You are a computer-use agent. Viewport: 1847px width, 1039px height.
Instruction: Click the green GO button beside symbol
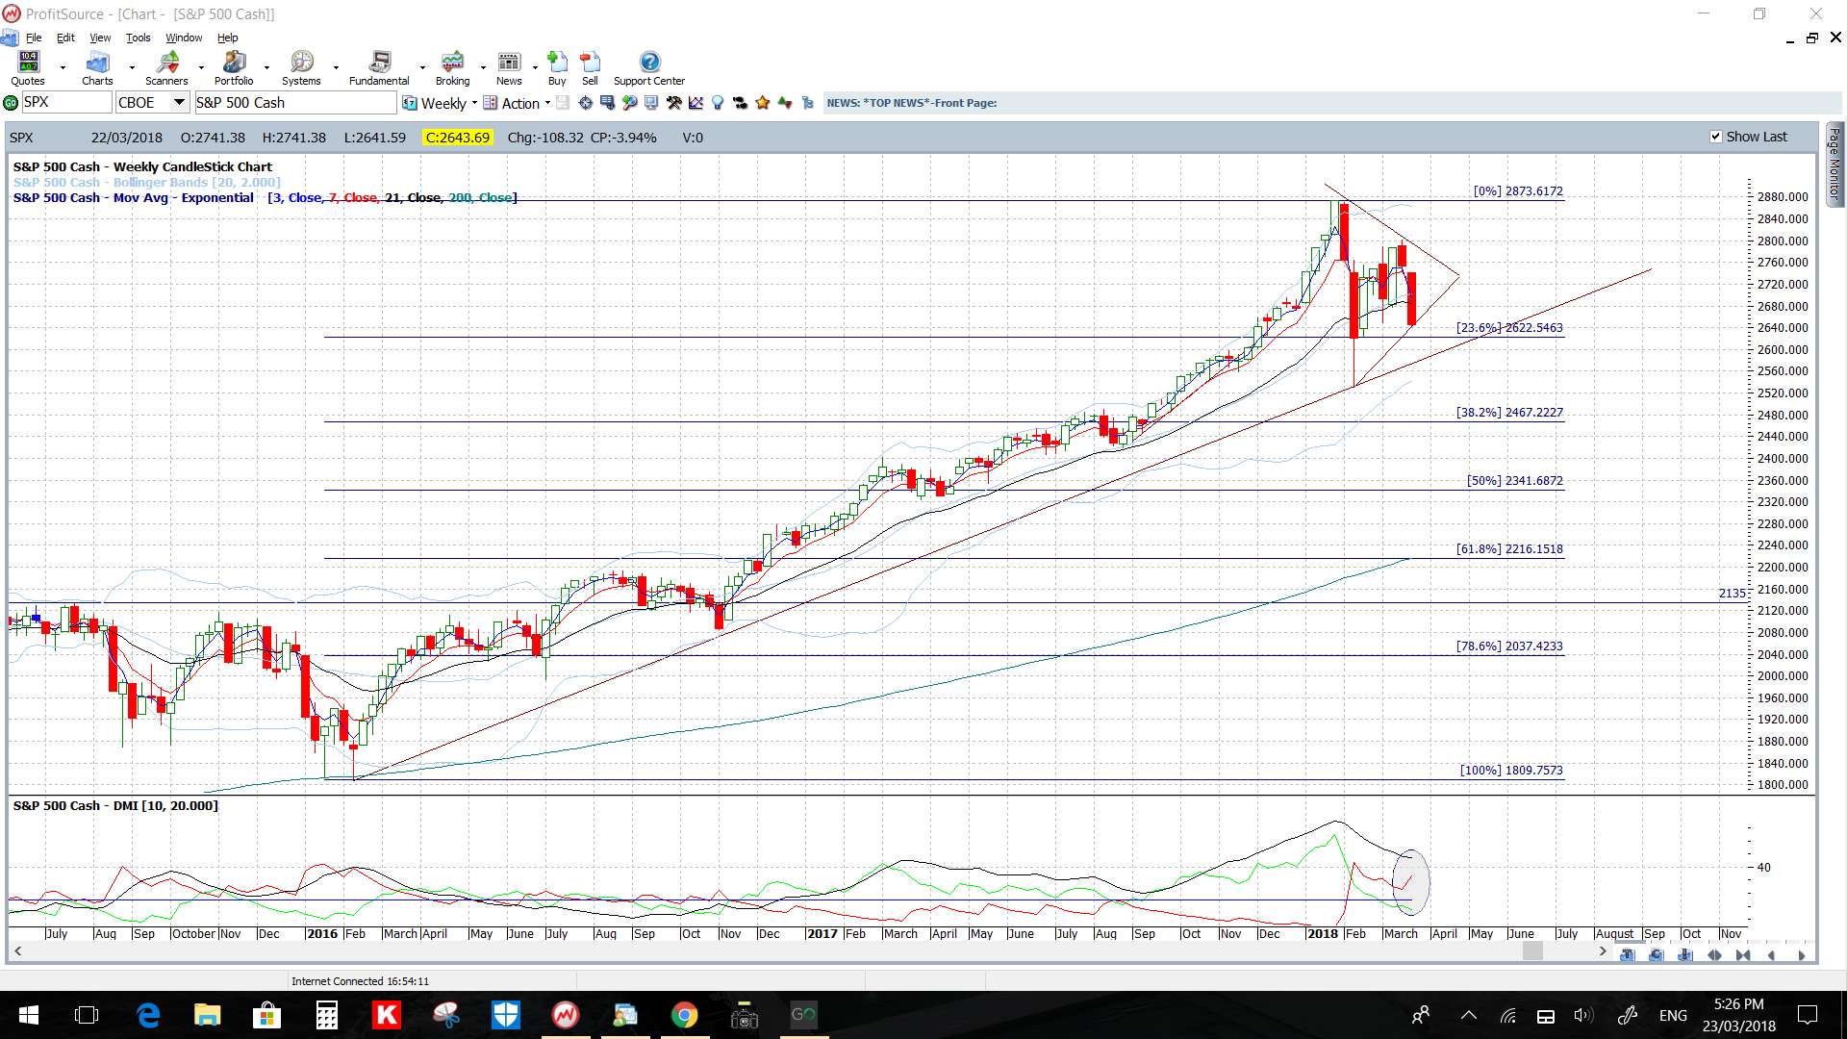point(11,103)
